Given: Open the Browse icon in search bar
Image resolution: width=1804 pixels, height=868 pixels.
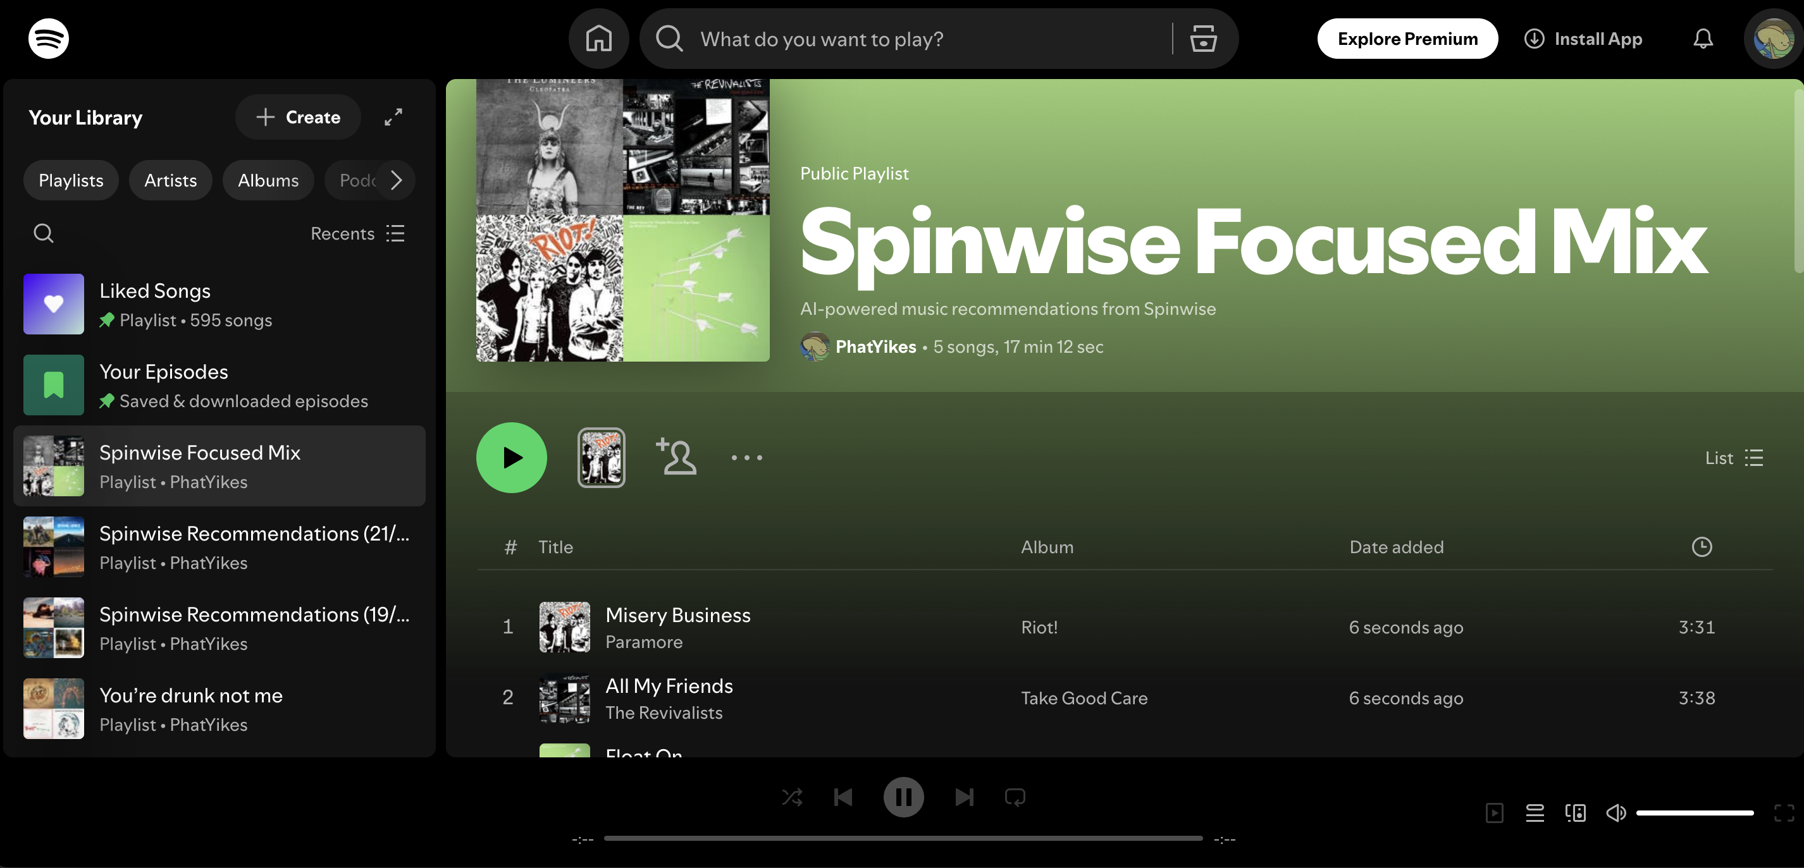Looking at the screenshot, I should click(x=1203, y=39).
